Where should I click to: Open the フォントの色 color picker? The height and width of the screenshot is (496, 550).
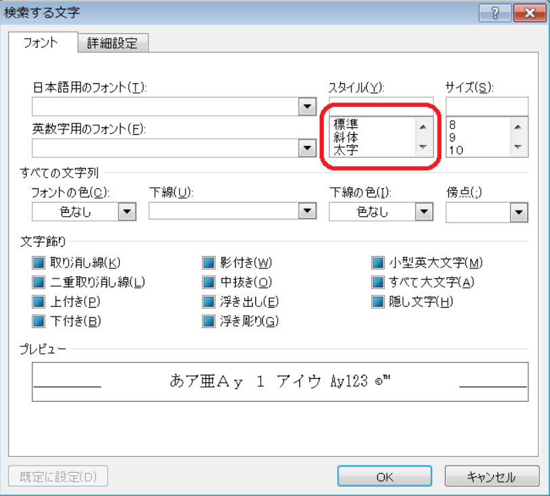[127, 211]
